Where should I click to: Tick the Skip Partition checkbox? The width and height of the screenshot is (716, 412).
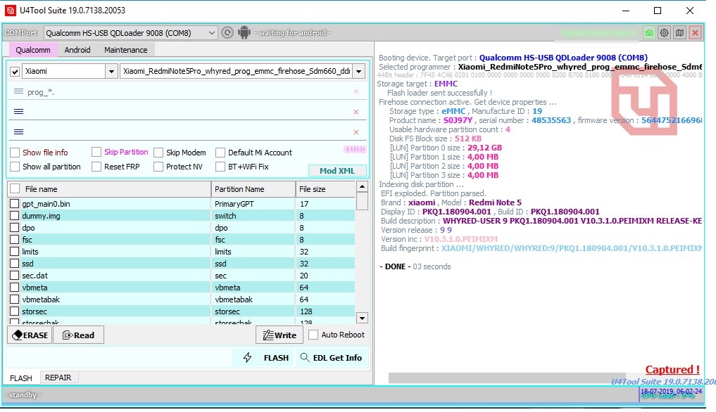96,152
